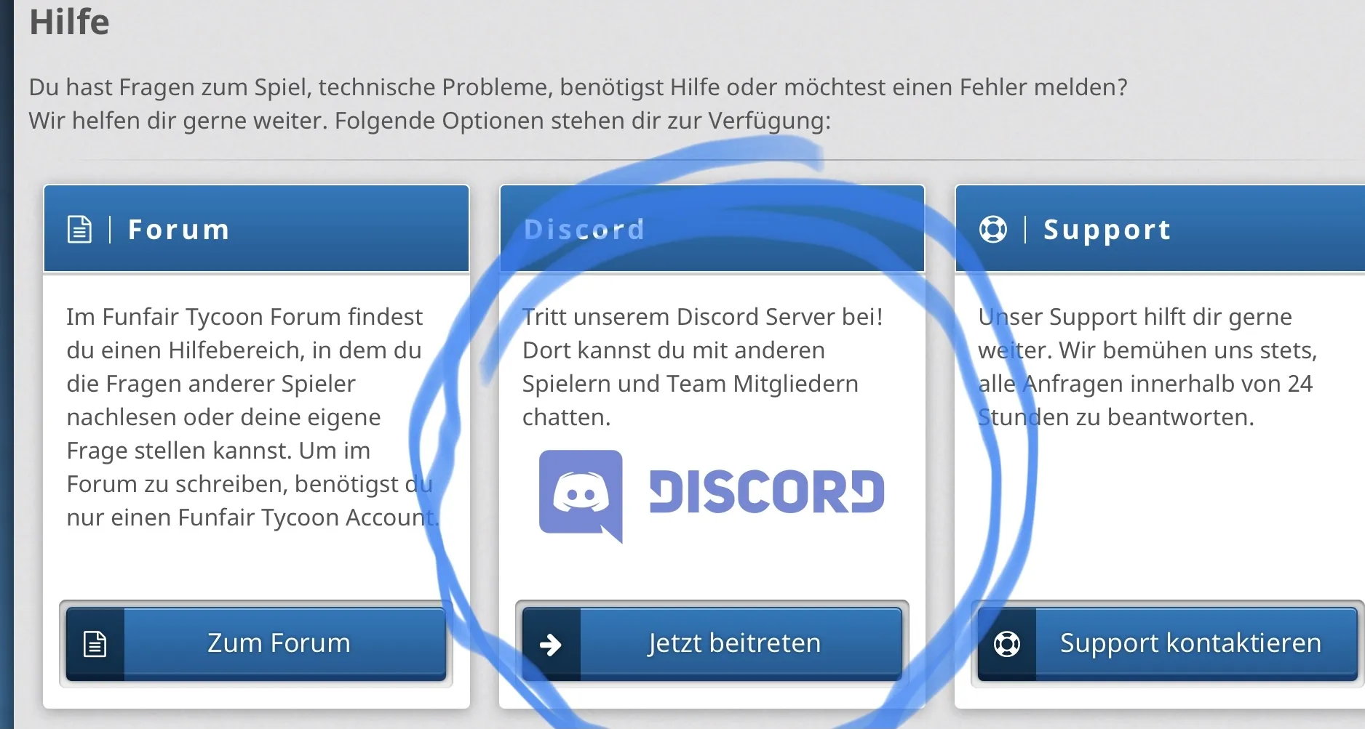Select the Support card header title
Viewport: 1365px width, 729px height.
click(1107, 230)
